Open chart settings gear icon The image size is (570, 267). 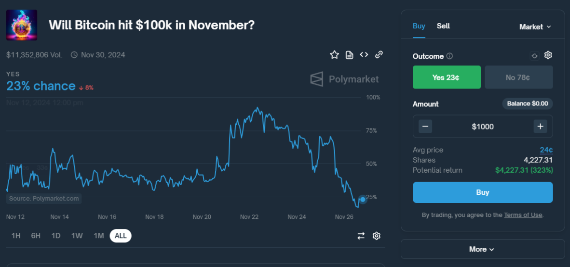377,236
